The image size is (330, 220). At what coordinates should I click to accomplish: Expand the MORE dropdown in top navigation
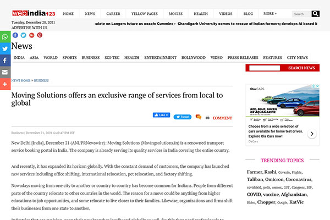click(270, 13)
